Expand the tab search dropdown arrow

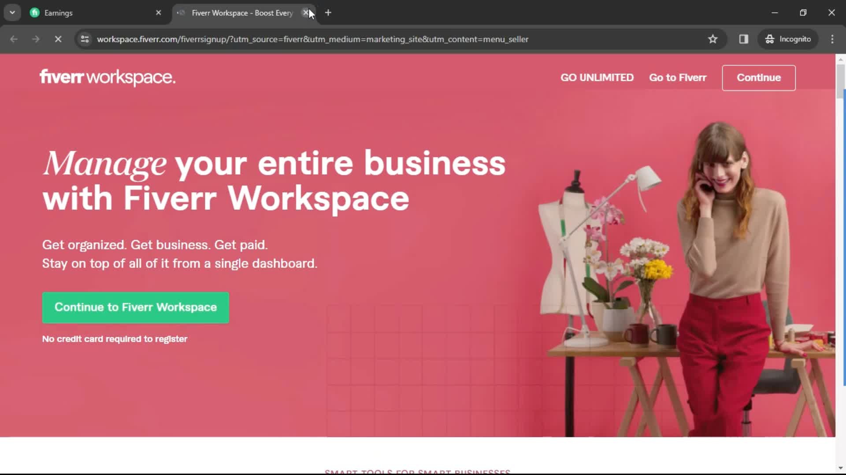[12, 13]
